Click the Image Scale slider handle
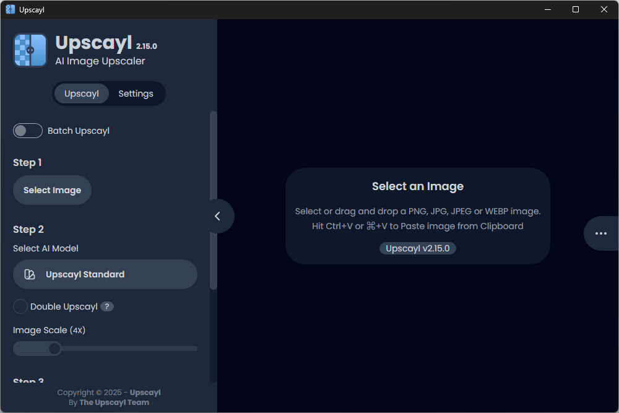 coord(54,349)
